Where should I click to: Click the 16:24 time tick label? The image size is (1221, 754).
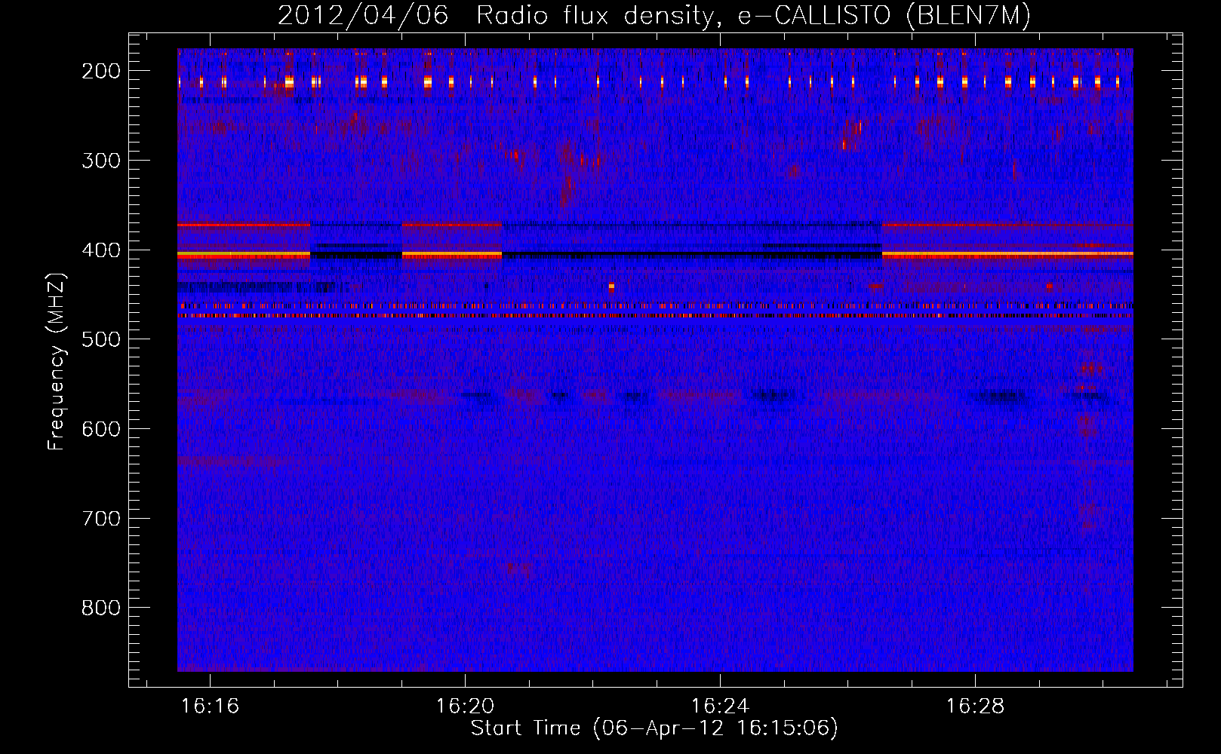721,706
